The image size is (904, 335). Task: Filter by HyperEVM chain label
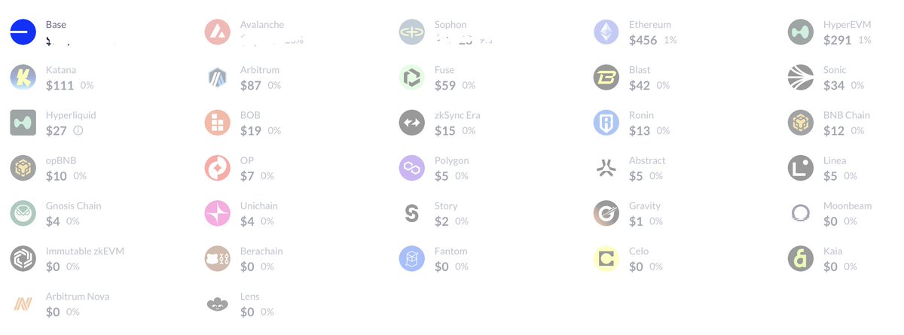(847, 25)
